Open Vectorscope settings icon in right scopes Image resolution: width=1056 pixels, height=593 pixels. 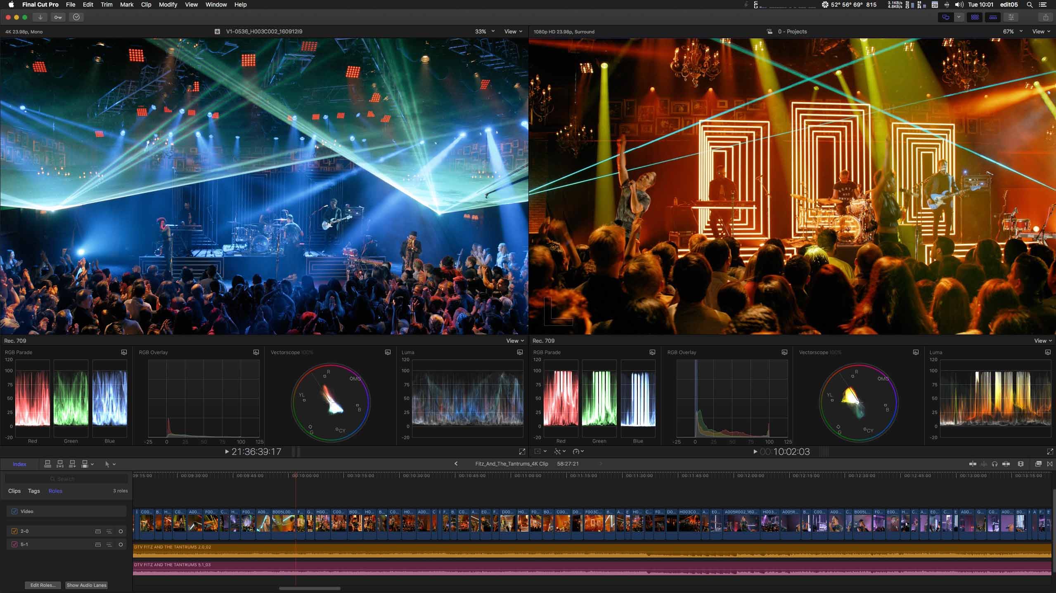[x=916, y=352]
